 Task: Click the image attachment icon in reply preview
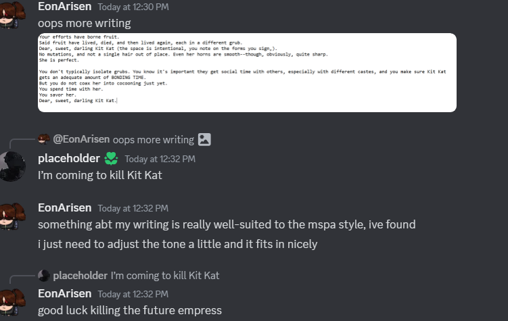point(204,140)
